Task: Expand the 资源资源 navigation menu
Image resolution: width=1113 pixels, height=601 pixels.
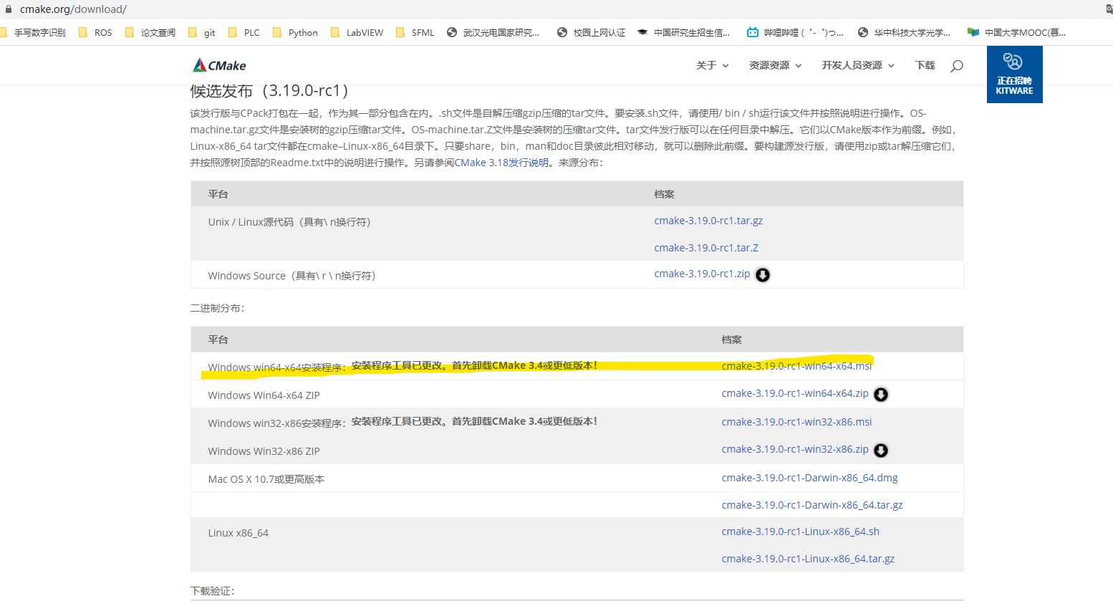Action: (775, 65)
